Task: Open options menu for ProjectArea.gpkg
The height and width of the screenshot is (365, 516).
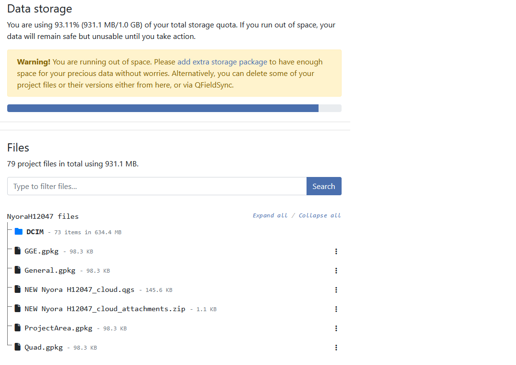Action: point(336,328)
